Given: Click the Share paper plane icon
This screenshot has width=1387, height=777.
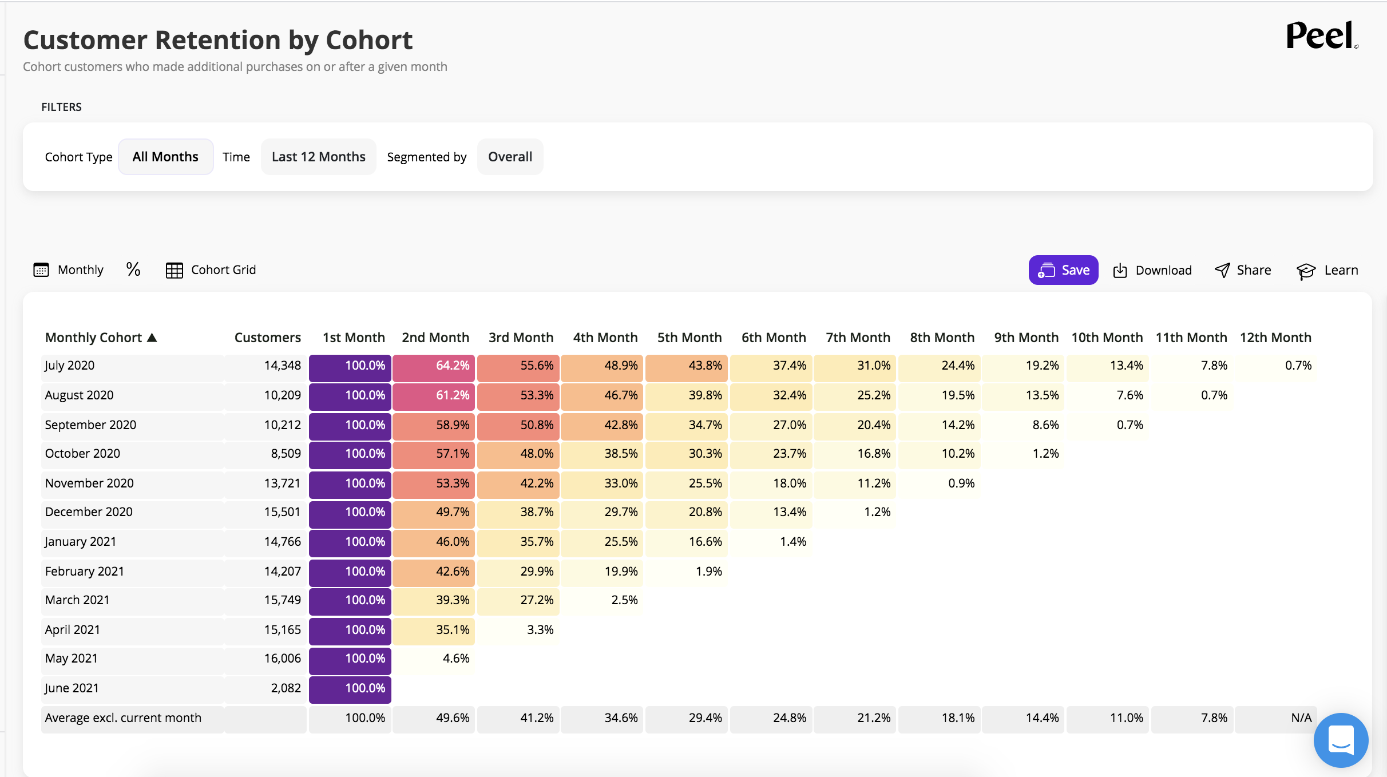Looking at the screenshot, I should pyautogui.click(x=1222, y=270).
